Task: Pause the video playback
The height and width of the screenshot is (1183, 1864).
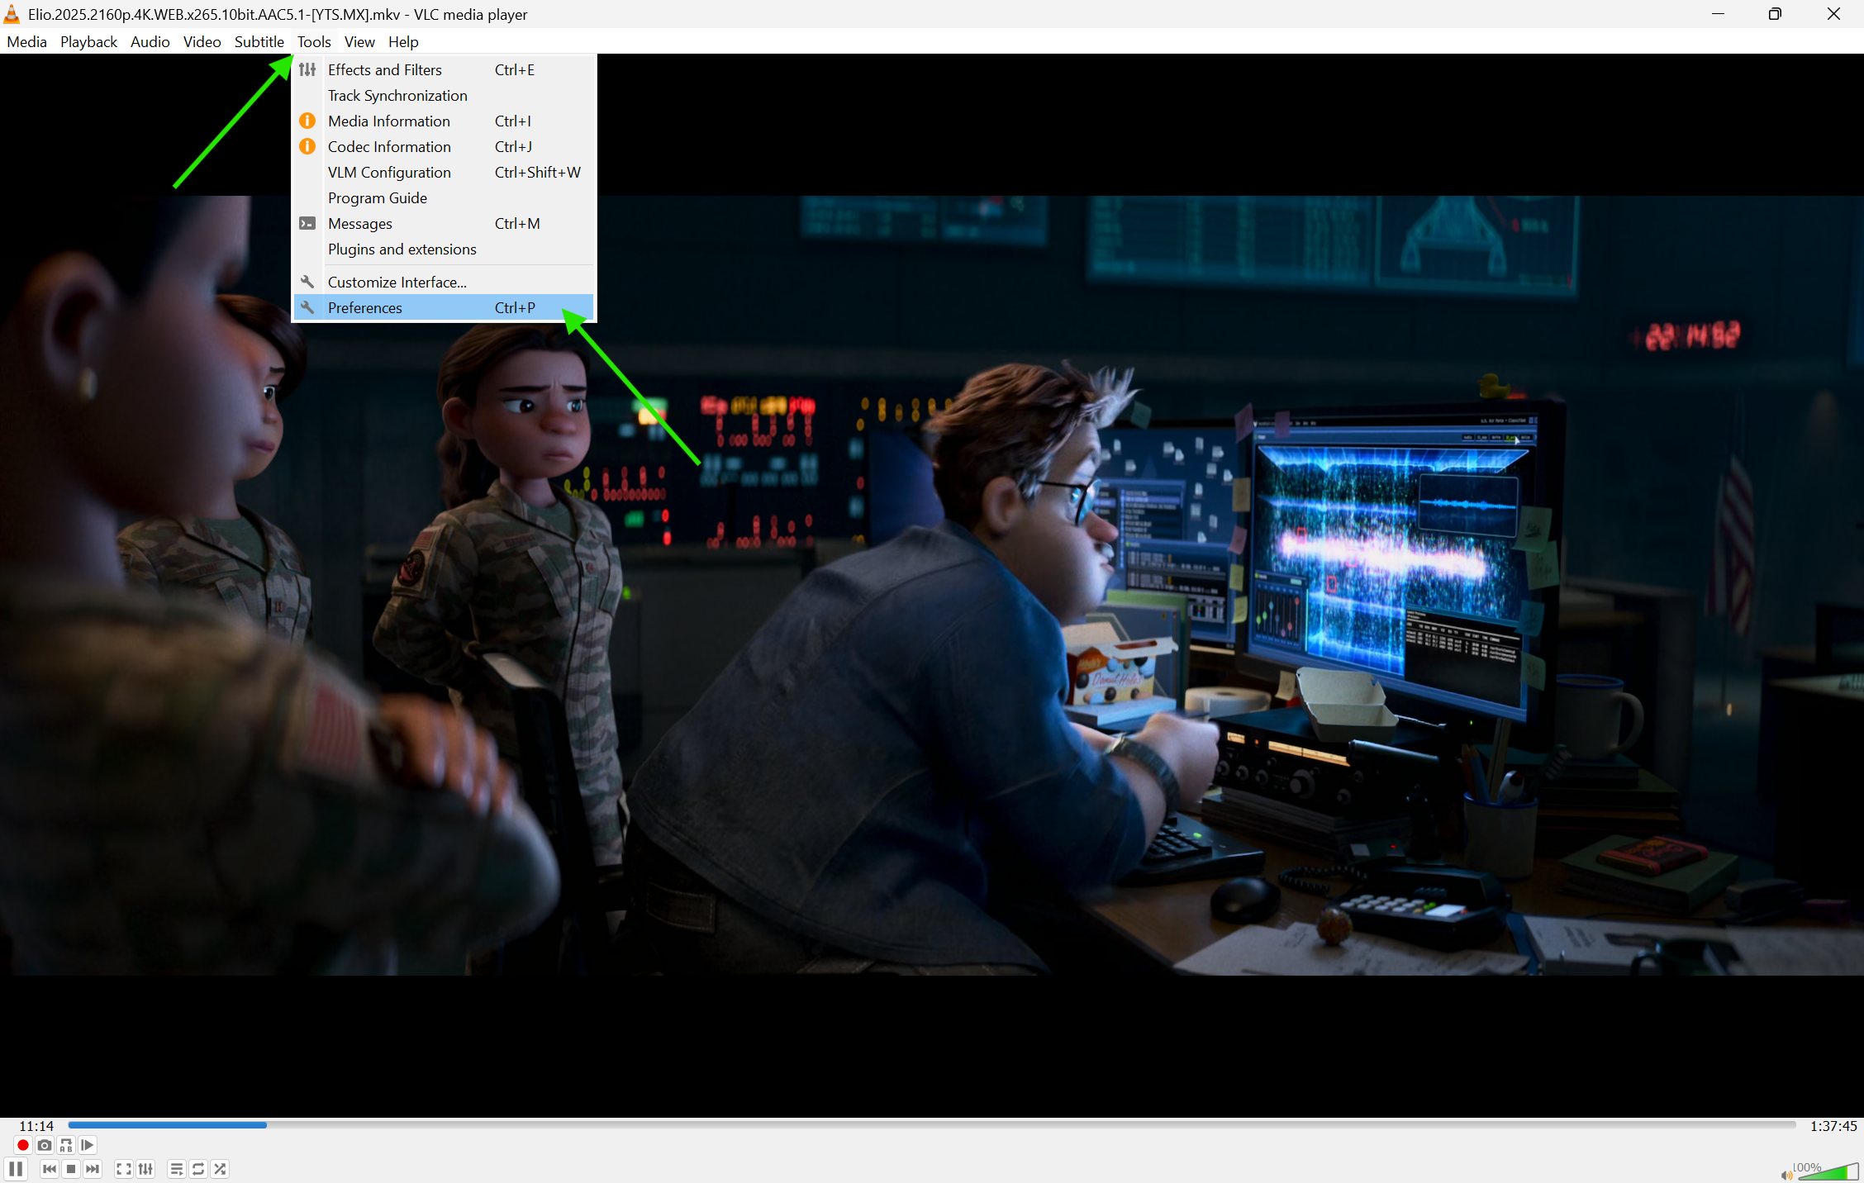Action: point(16,1169)
